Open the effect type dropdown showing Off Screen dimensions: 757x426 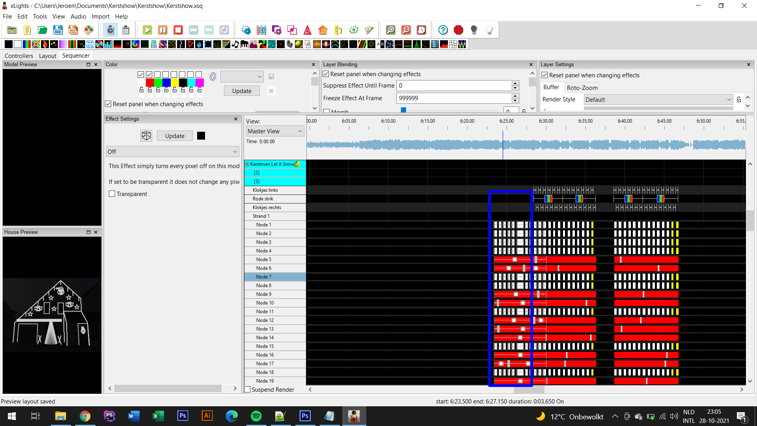172,151
